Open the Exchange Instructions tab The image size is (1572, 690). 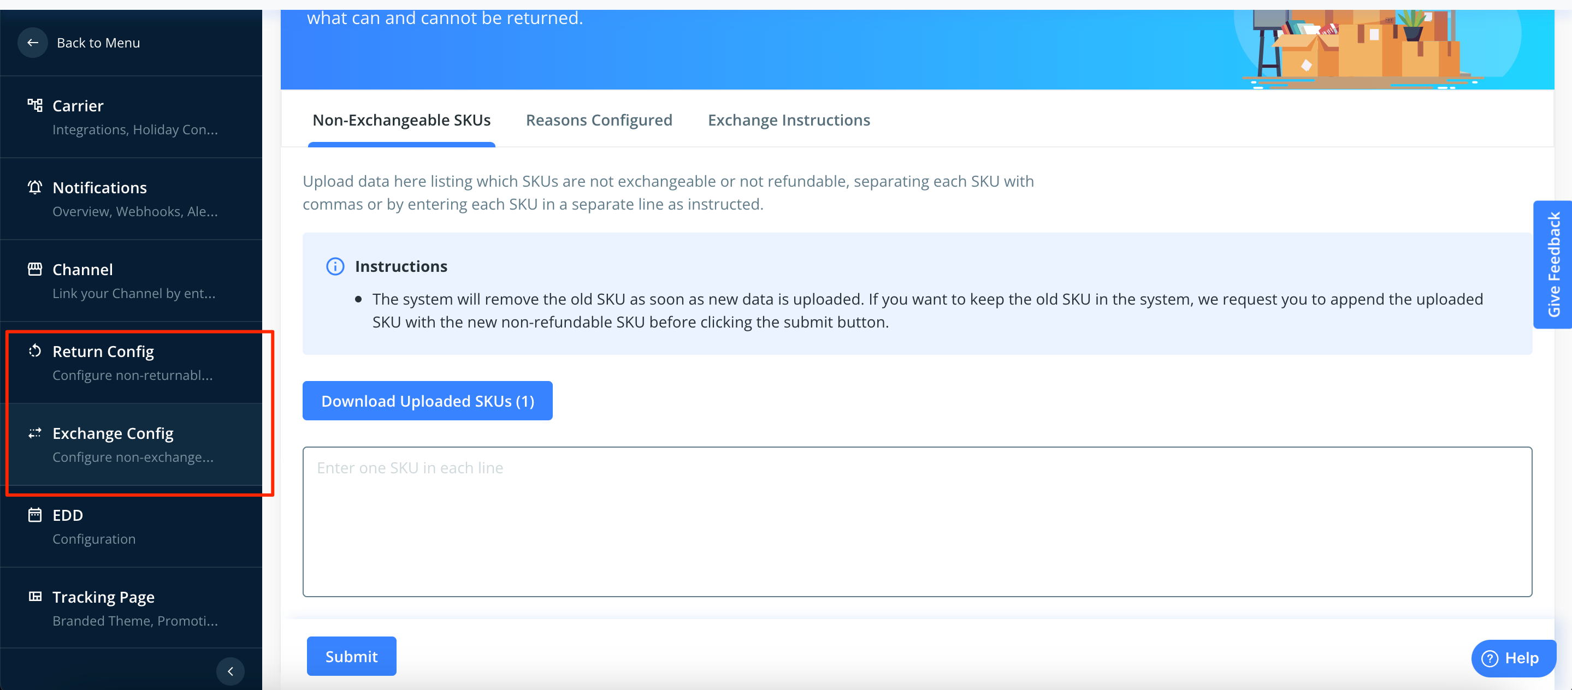click(788, 120)
